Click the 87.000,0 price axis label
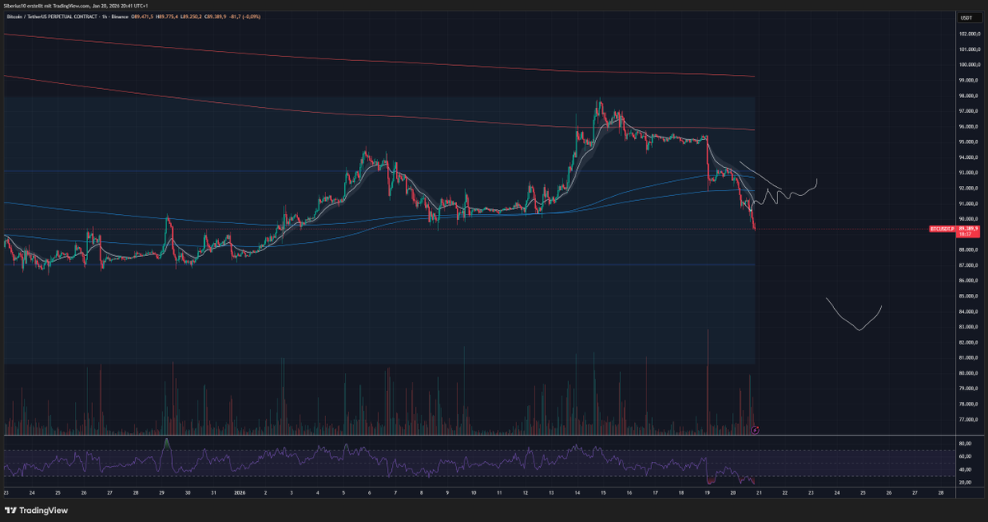 coord(967,265)
